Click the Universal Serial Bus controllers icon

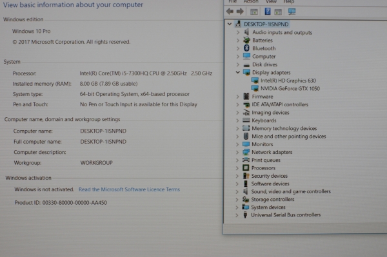245,215
